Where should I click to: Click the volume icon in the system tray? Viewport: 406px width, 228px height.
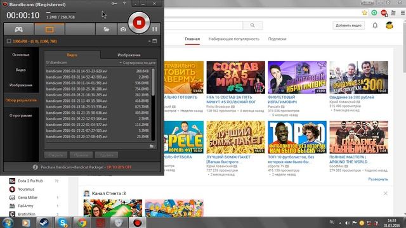[347, 223]
